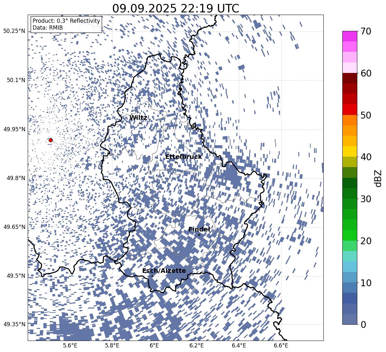Click the cross marker at Esch/Alzette
The height and width of the screenshot is (352, 386).
click(152, 276)
